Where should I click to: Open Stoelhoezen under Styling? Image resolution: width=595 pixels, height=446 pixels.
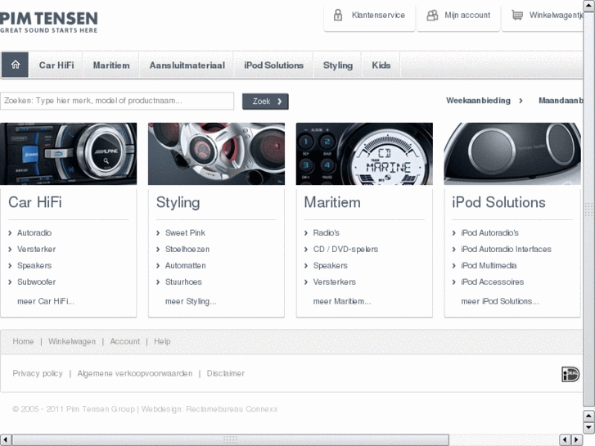pos(187,249)
